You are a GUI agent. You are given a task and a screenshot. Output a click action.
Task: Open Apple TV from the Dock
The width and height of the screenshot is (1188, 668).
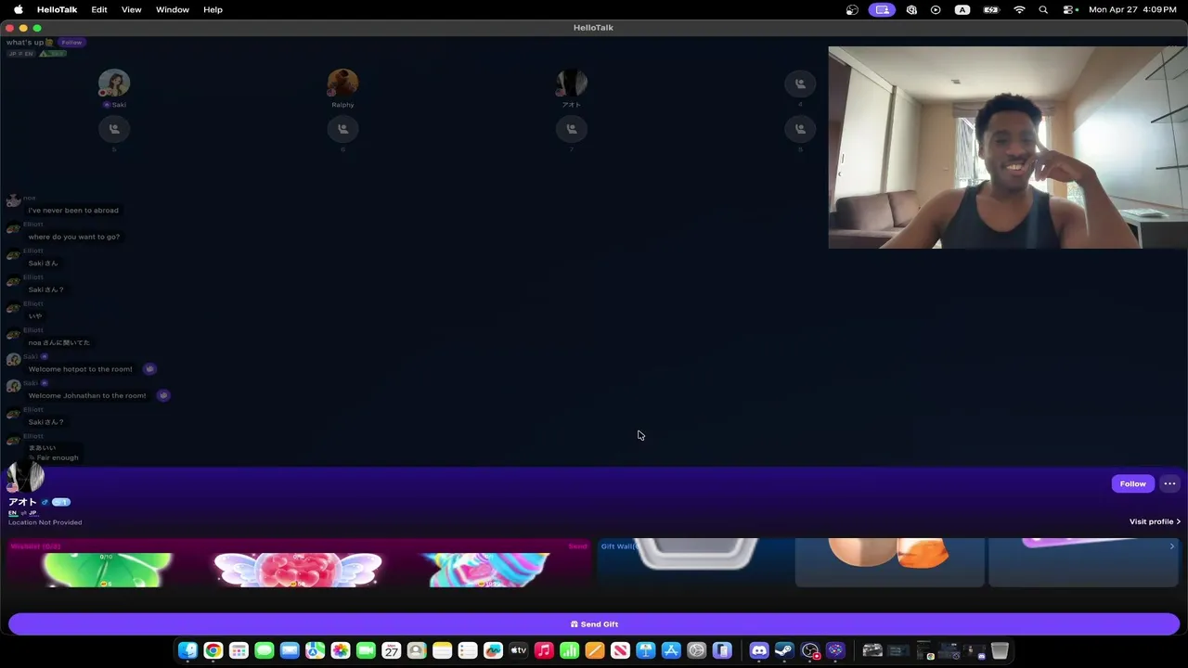519,650
